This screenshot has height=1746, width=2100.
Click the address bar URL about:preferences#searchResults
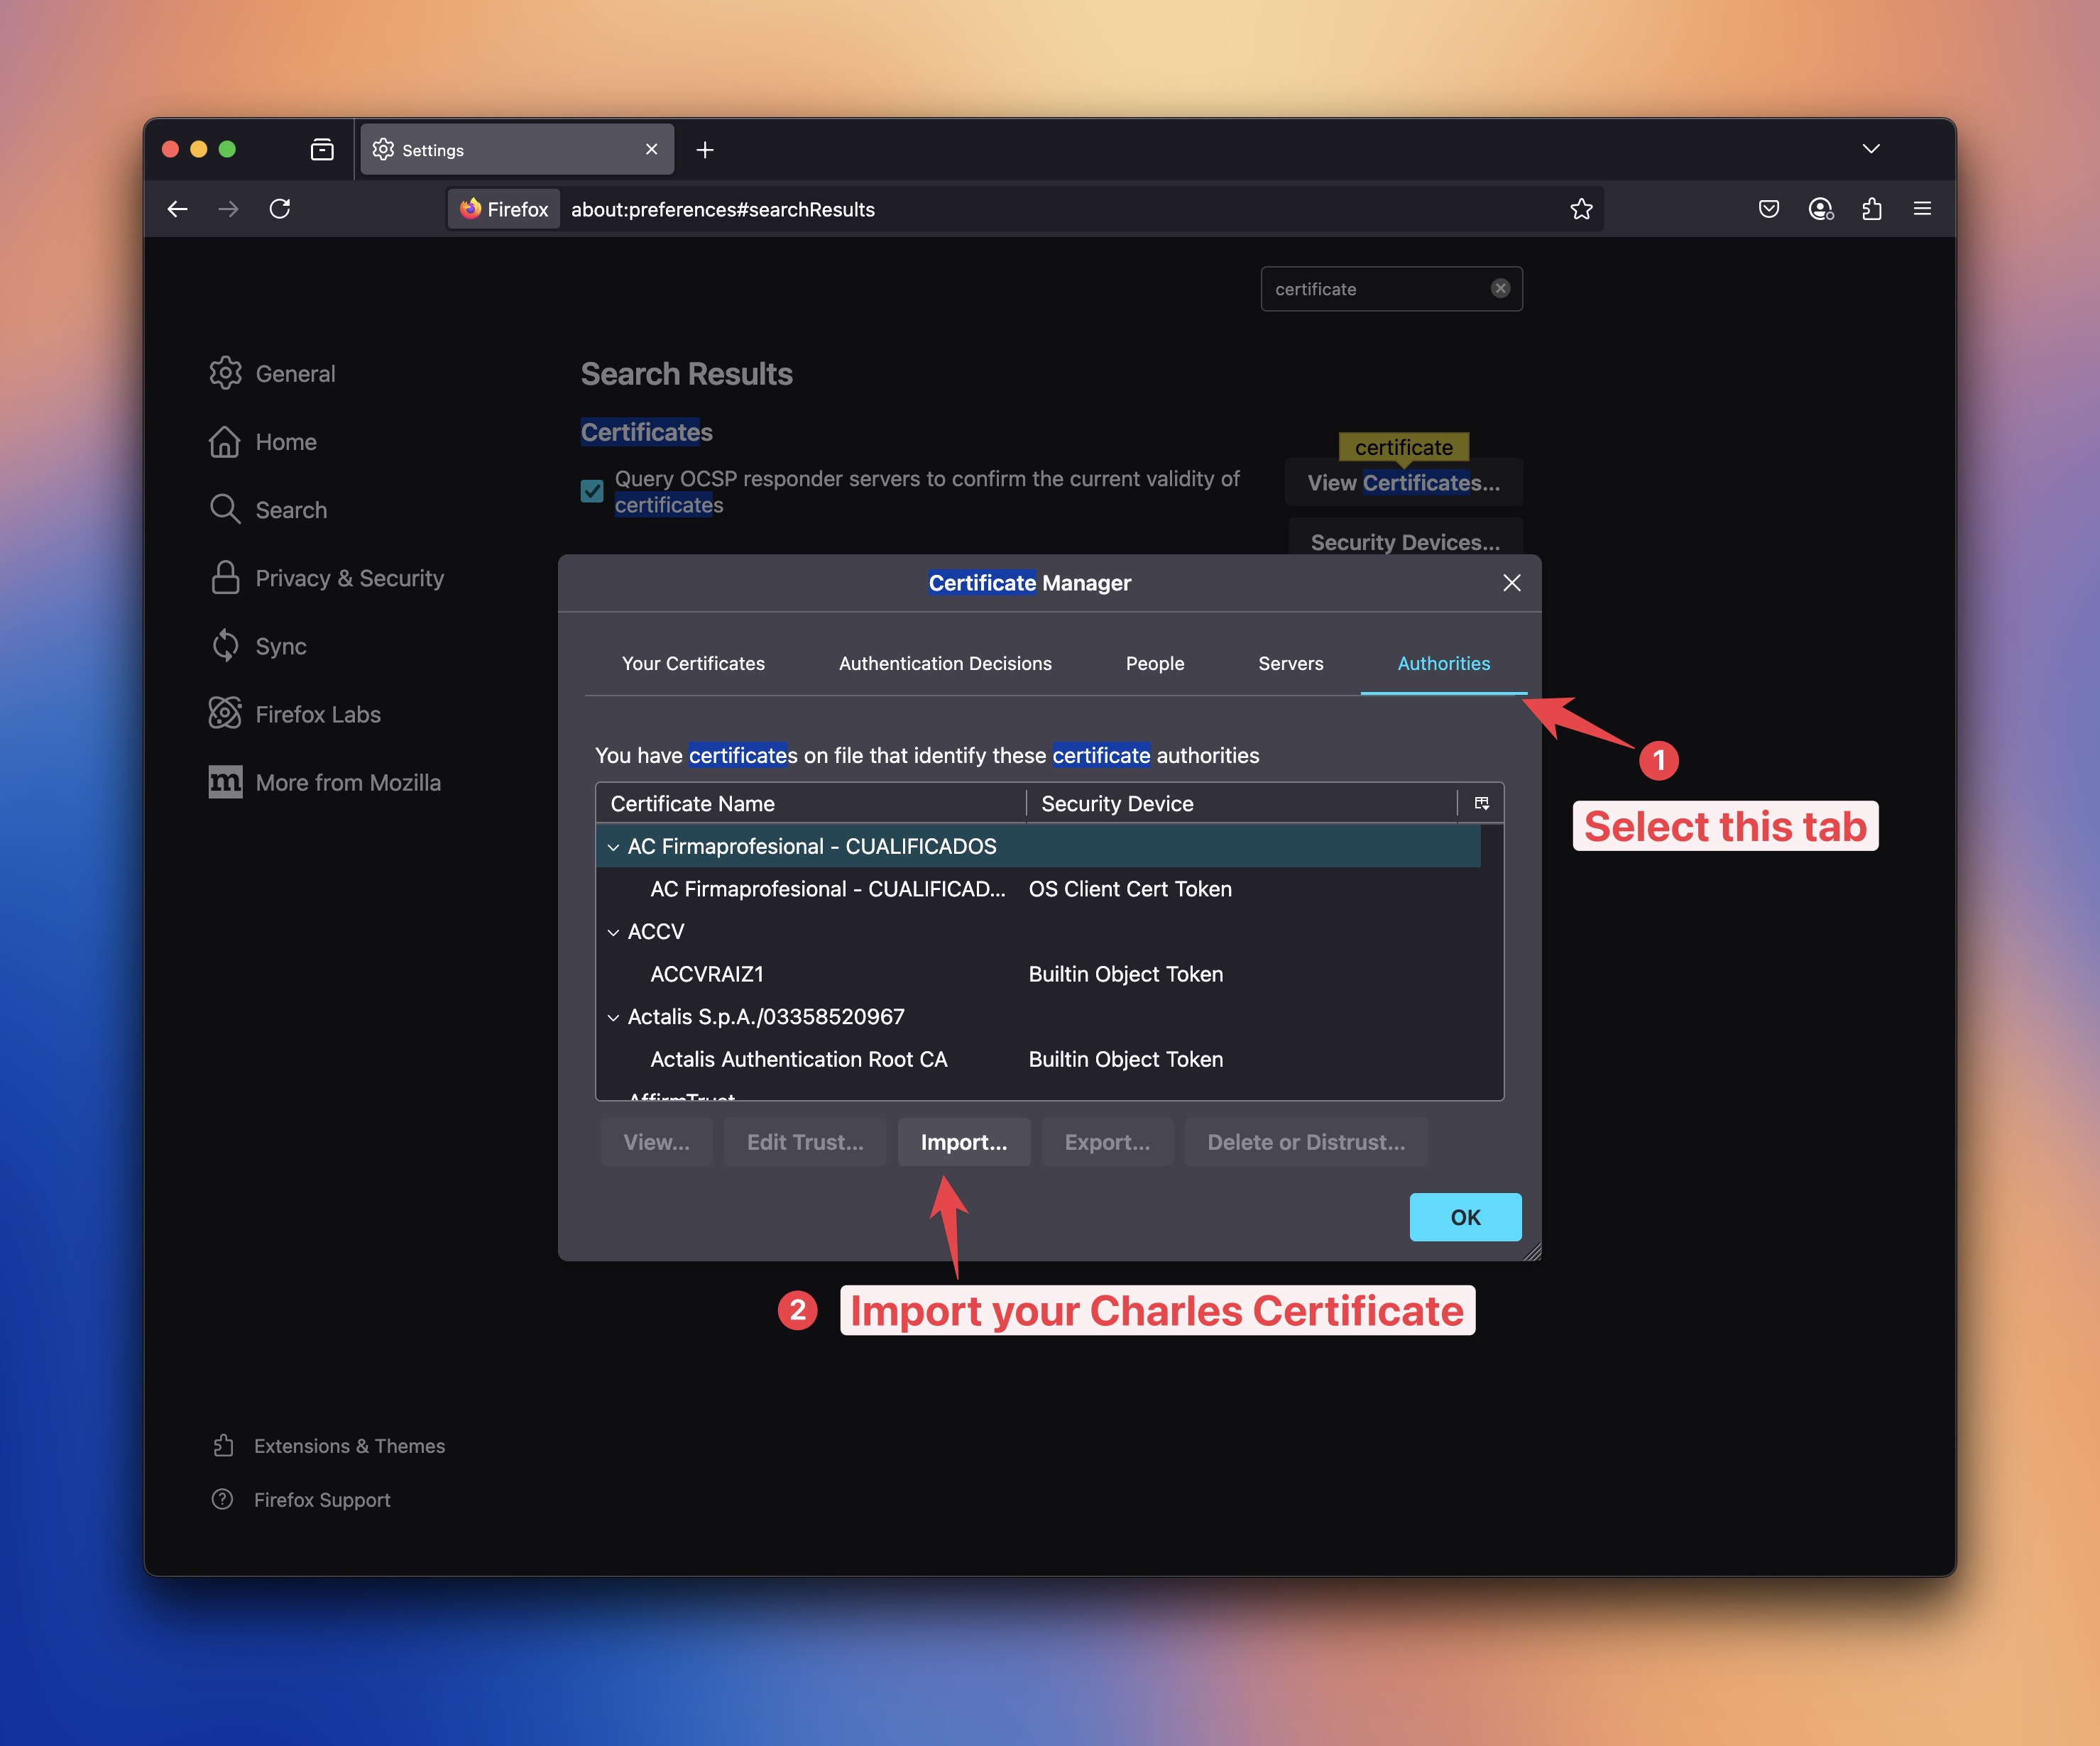pyautogui.click(x=723, y=209)
